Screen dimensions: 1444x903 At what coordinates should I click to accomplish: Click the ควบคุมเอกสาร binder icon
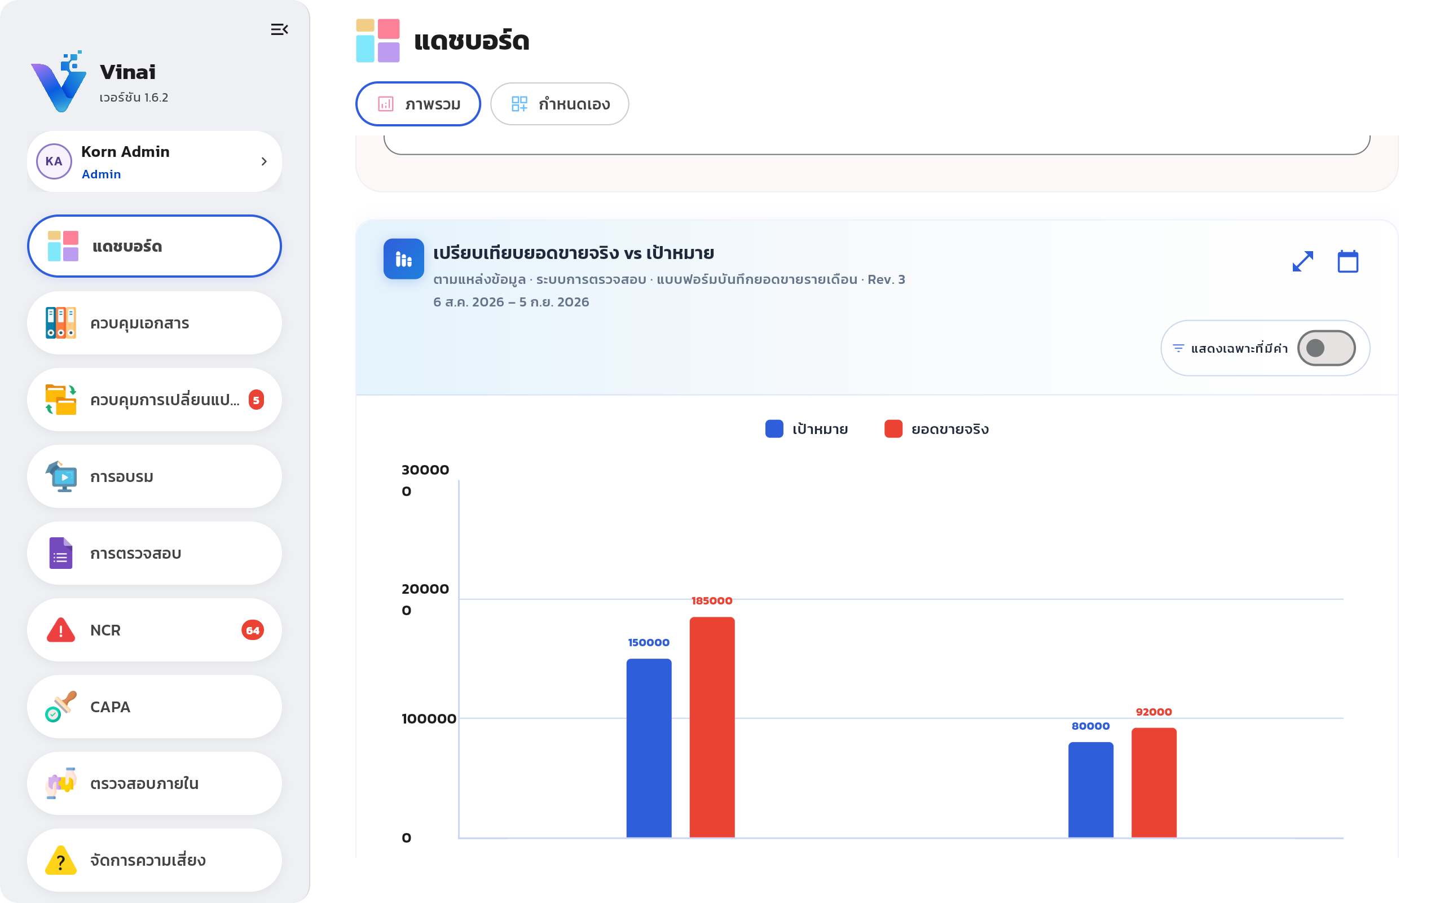pos(61,323)
